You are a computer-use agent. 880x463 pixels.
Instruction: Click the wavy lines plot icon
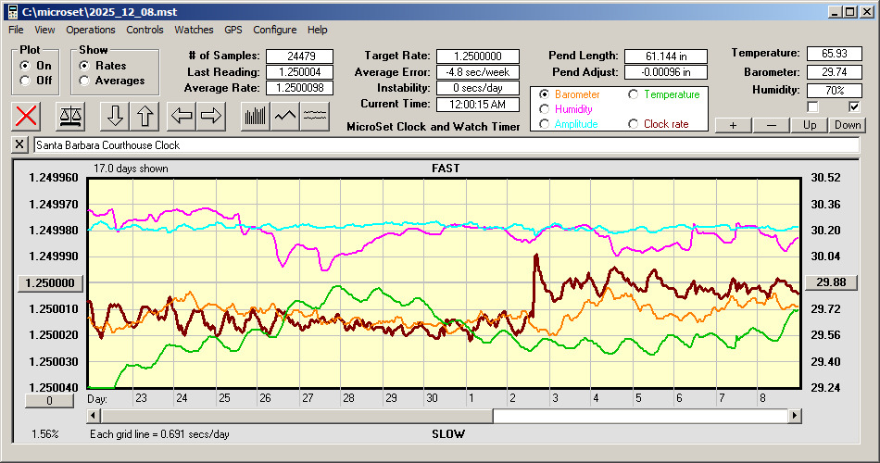[315, 116]
